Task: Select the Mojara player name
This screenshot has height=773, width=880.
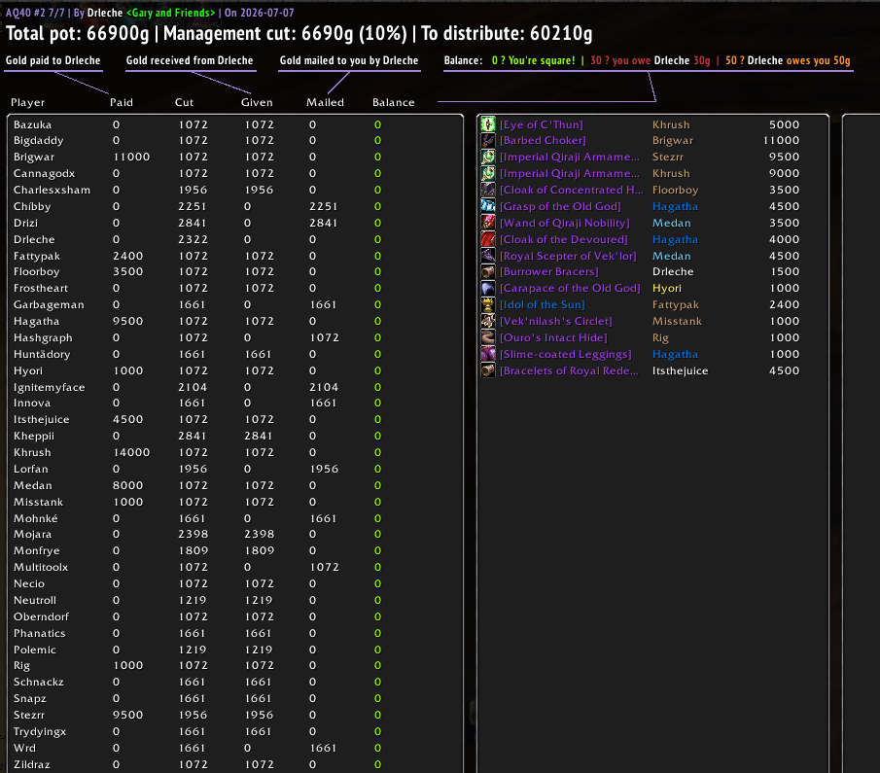Action: pyautogui.click(x=32, y=535)
